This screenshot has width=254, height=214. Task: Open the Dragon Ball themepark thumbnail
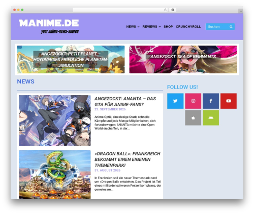[55, 175]
